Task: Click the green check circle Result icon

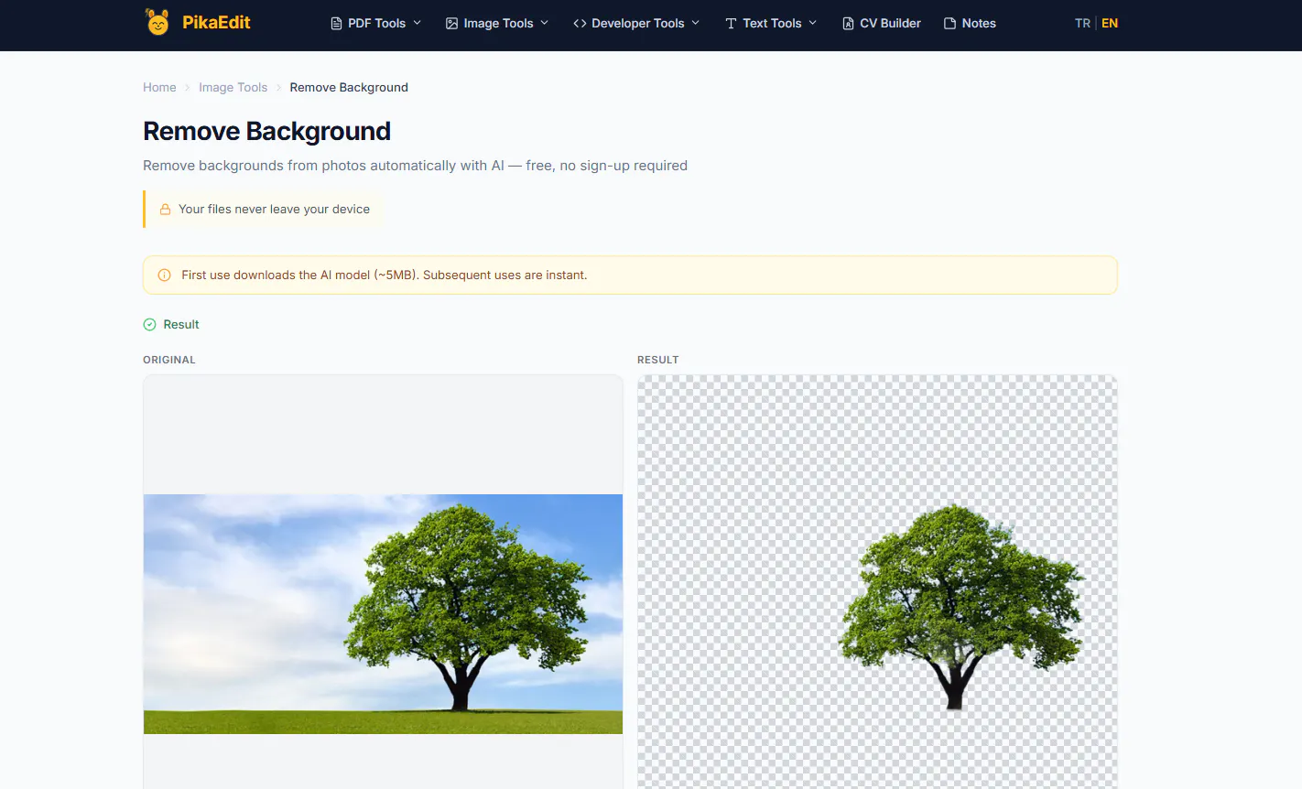Action: tap(150, 325)
